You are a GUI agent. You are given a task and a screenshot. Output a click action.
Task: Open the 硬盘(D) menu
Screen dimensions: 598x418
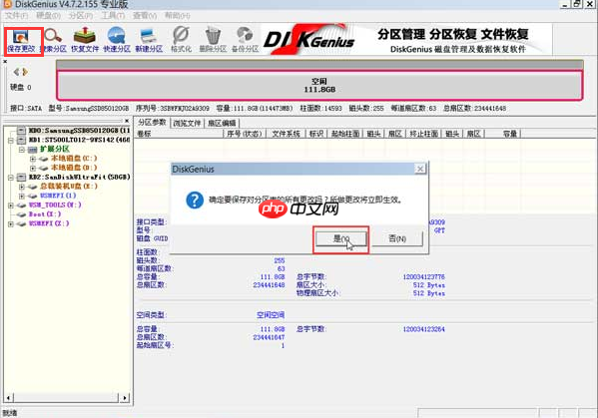tap(49, 16)
